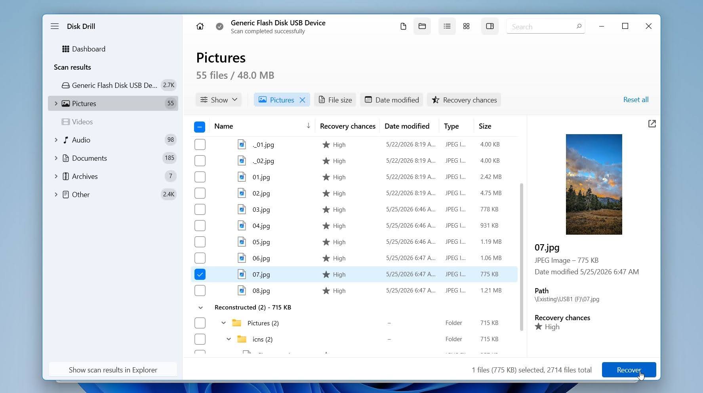Remove the Pictures filter with X
The width and height of the screenshot is (703, 393).
point(302,100)
